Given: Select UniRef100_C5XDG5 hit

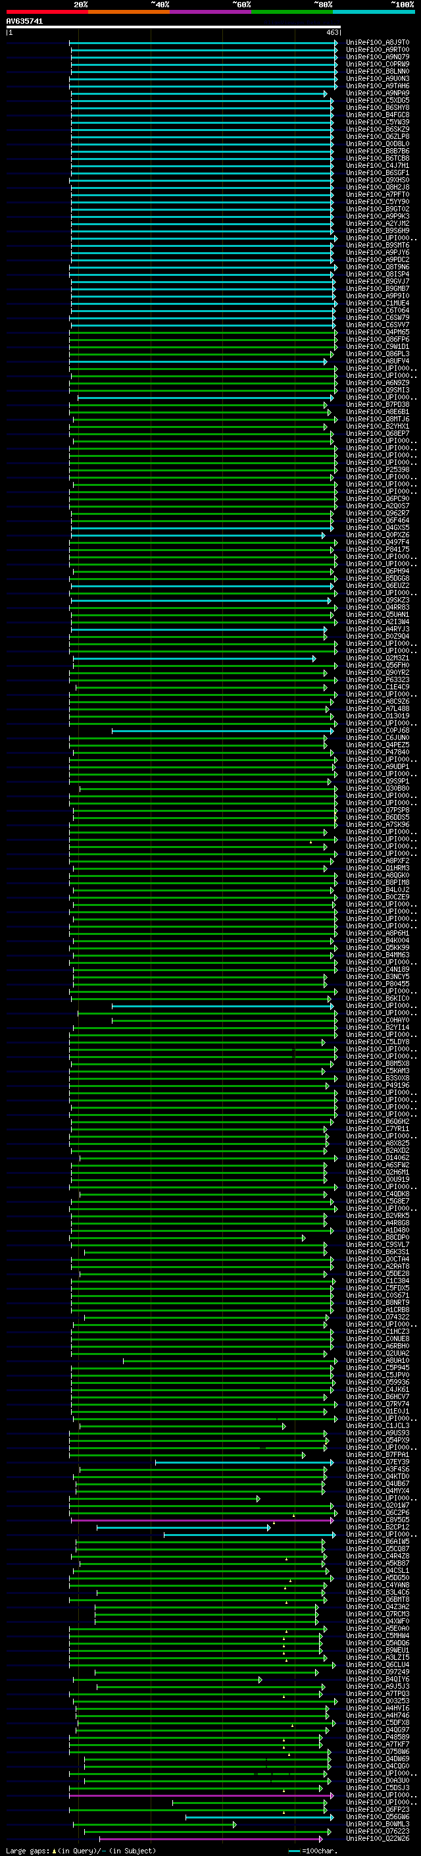Looking at the screenshot, I should pos(378,100).
